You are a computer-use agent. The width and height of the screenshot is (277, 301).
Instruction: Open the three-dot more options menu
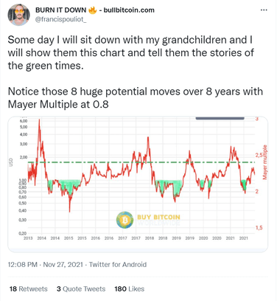point(264,10)
